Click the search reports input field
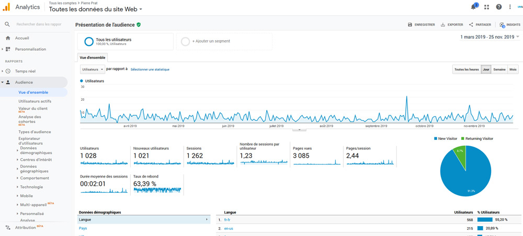The height and width of the screenshot is (236, 523). tap(39, 25)
